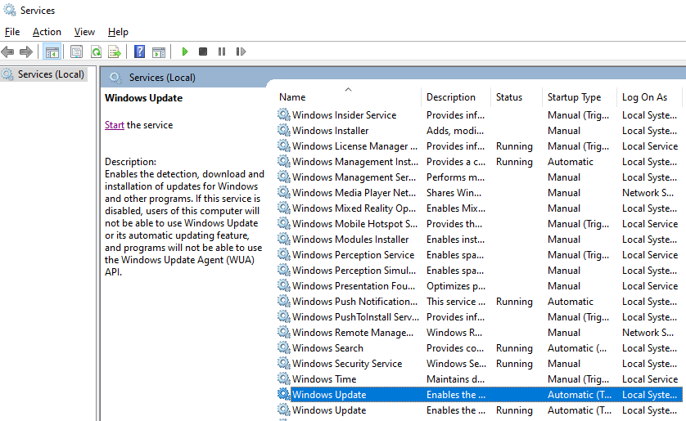Open the View menu

click(84, 32)
